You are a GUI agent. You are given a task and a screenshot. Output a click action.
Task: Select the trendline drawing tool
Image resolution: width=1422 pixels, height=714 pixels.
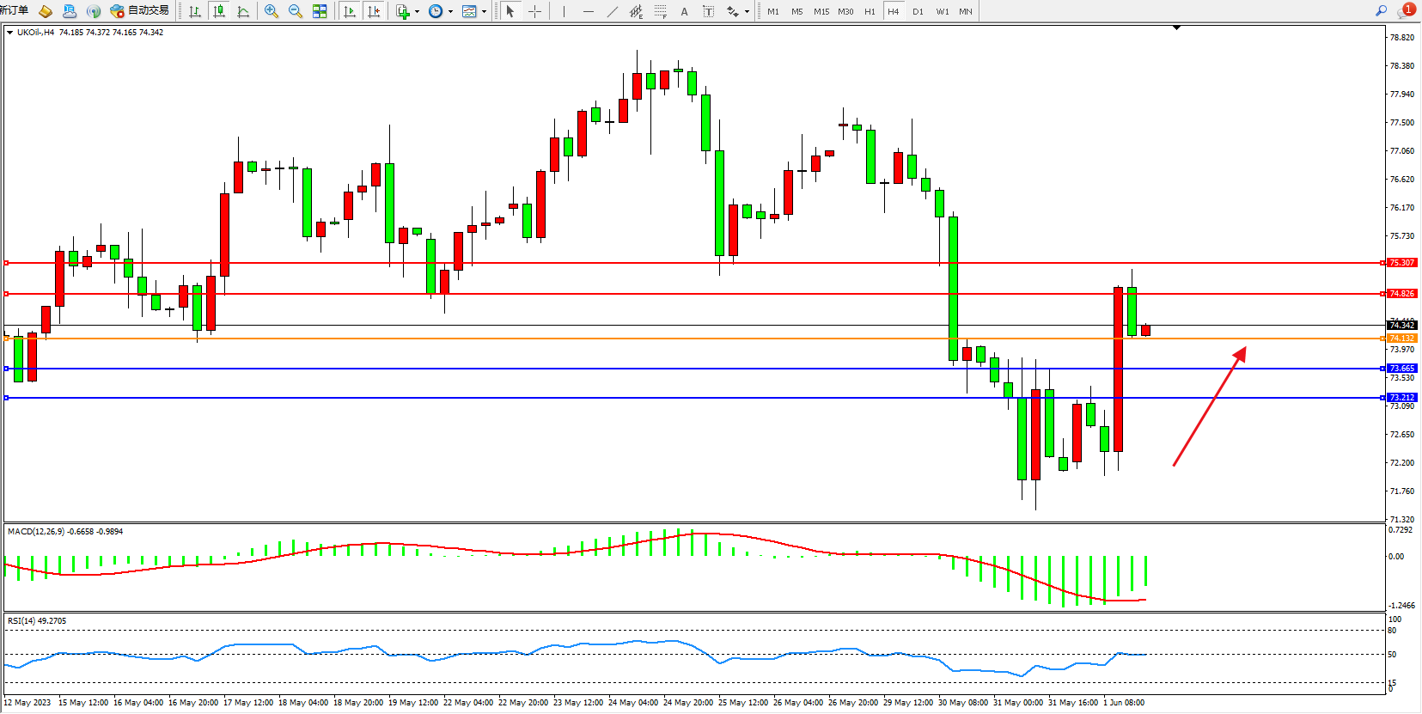pos(612,11)
